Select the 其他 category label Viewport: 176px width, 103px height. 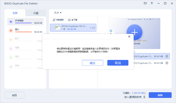[x=17, y=65]
